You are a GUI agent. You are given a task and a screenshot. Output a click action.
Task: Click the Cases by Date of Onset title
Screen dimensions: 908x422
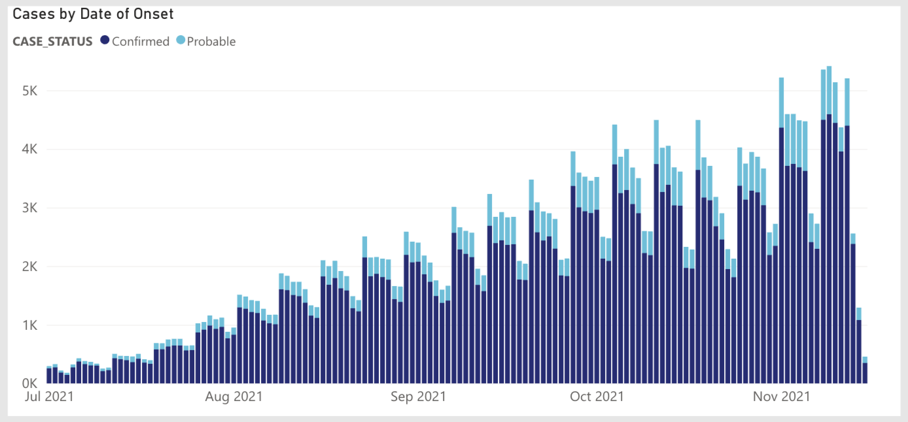pos(93,13)
